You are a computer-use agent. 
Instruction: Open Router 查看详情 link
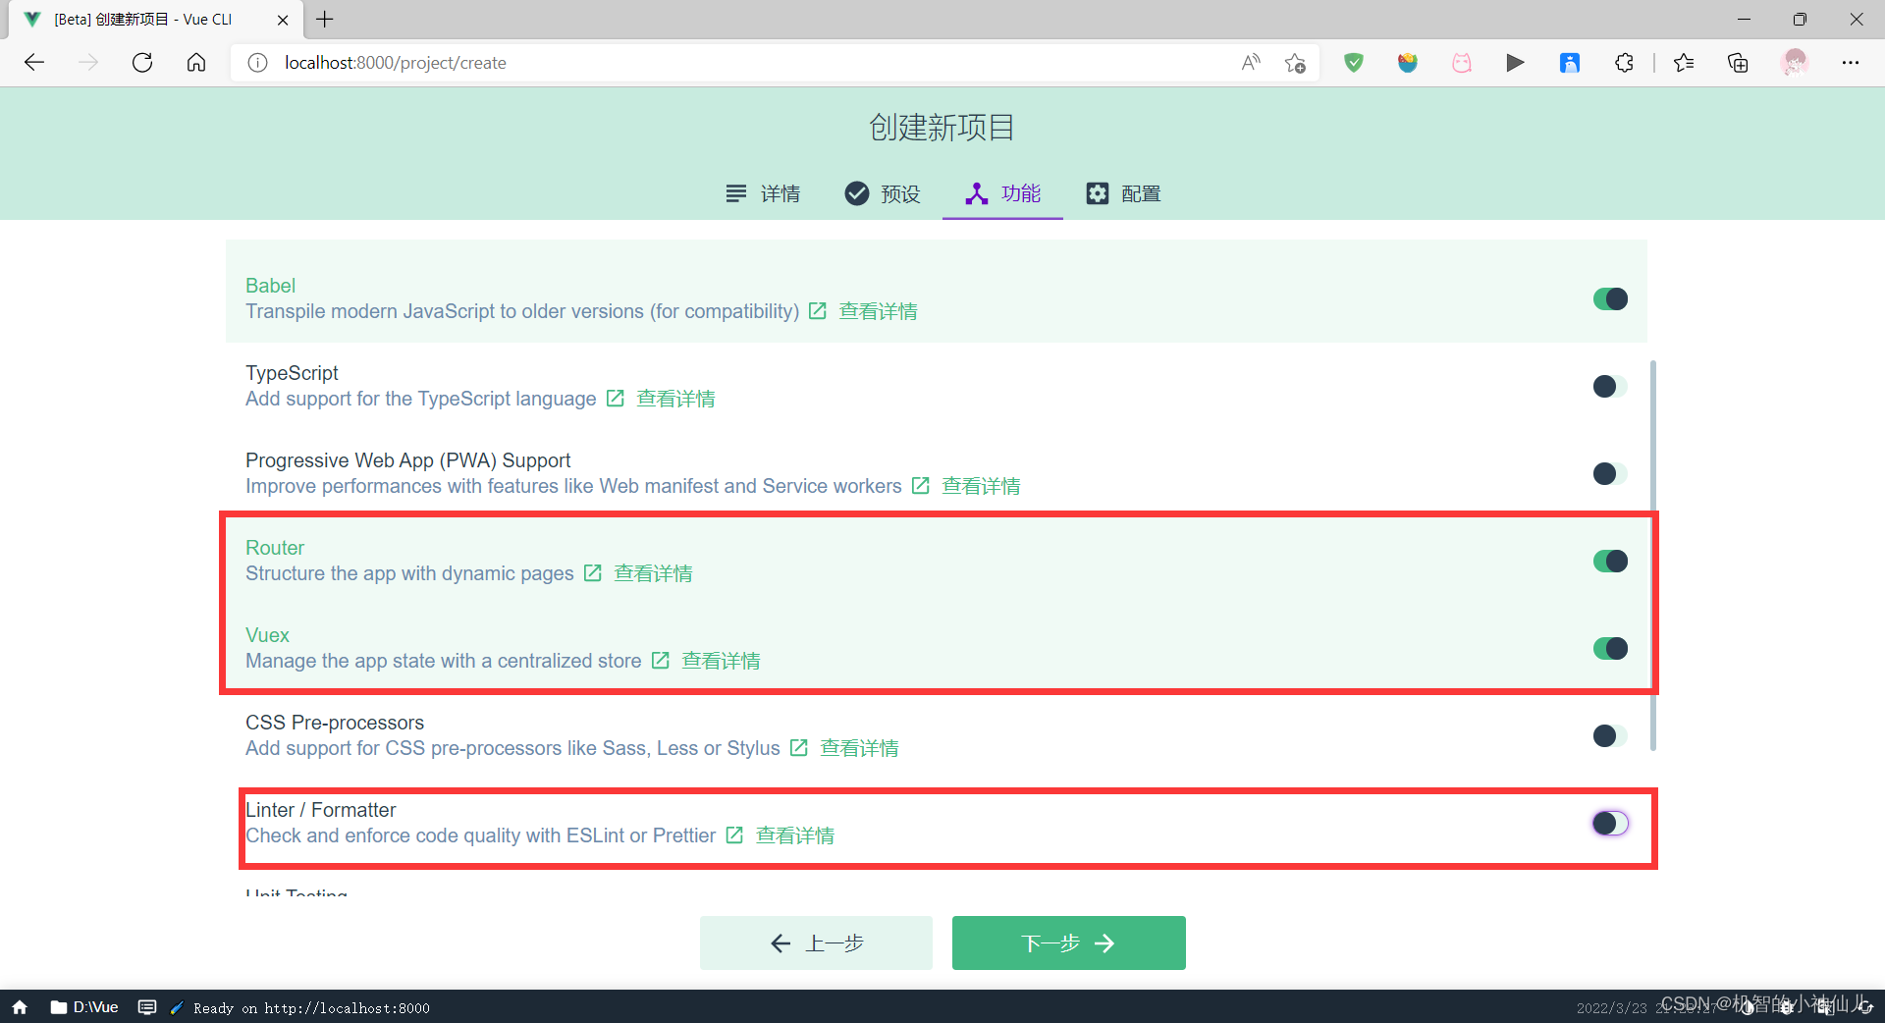(x=653, y=573)
